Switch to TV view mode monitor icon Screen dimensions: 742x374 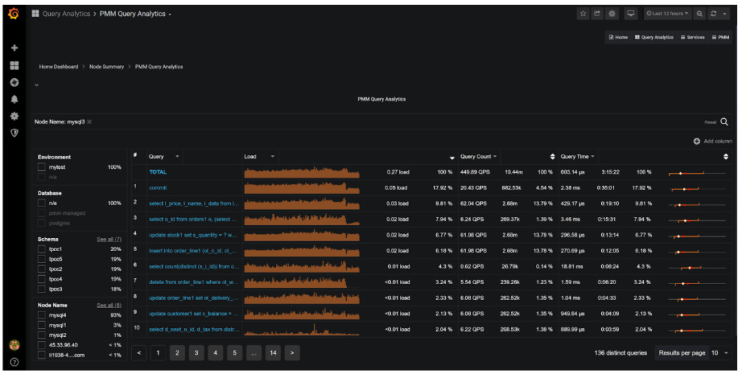pyautogui.click(x=631, y=14)
